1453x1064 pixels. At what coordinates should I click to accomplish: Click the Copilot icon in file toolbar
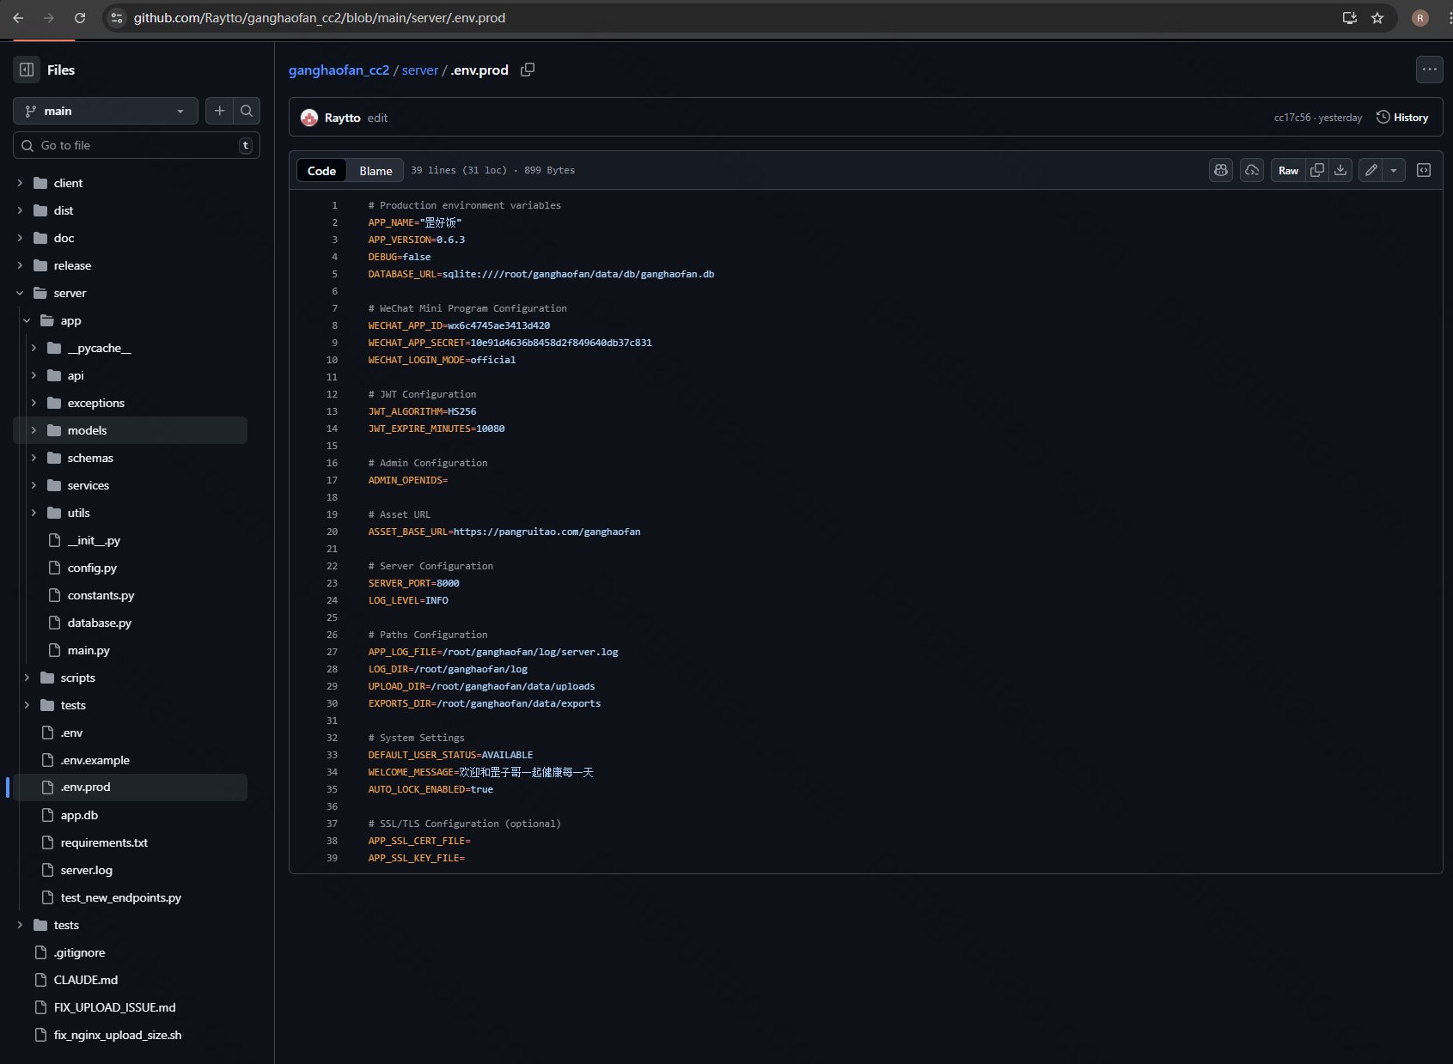(x=1221, y=170)
